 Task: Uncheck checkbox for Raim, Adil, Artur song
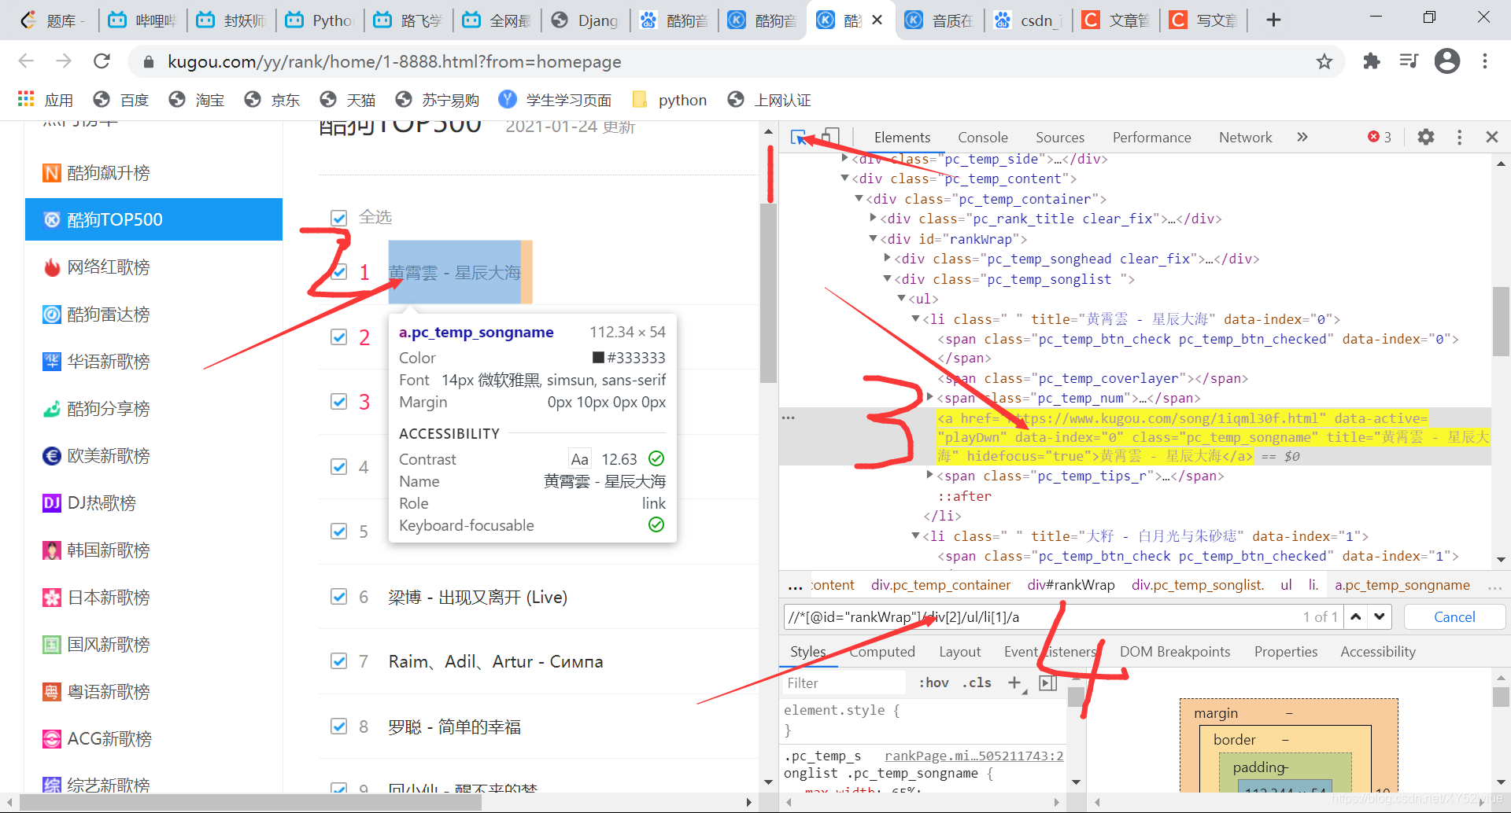339,661
